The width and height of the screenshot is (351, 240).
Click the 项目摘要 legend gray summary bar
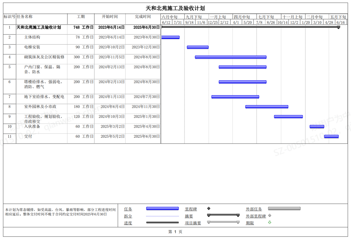[223, 222]
